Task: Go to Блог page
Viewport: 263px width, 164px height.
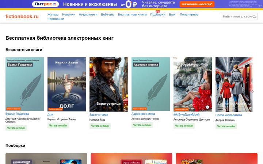Action: point(172,14)
